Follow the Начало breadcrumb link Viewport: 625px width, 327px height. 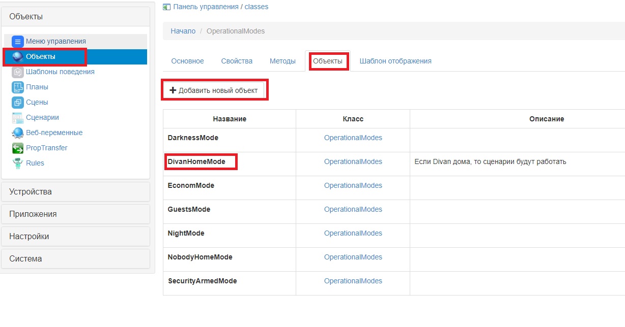(183, 31)
